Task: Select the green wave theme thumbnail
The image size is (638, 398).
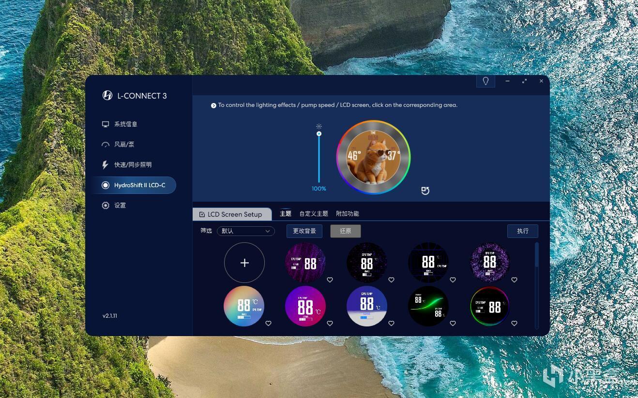Action: [428, 306]
